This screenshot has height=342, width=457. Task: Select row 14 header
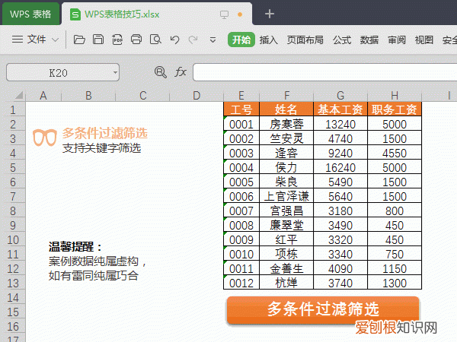click(x=13, y=298)
